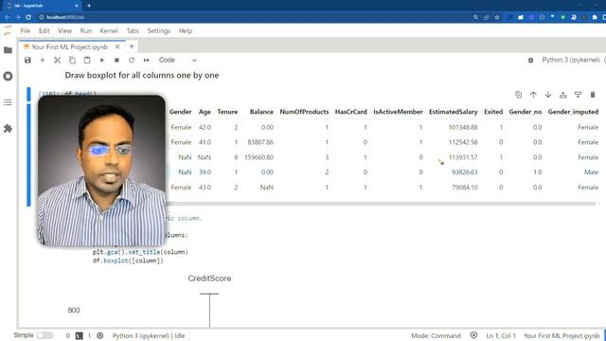
Task: Click the kernel settings icon in status bar
Action: pyautogui.click(x=100, y=335)
